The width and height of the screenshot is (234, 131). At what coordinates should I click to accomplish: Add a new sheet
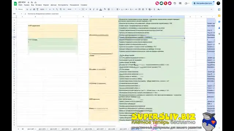[x=18, y=129]
